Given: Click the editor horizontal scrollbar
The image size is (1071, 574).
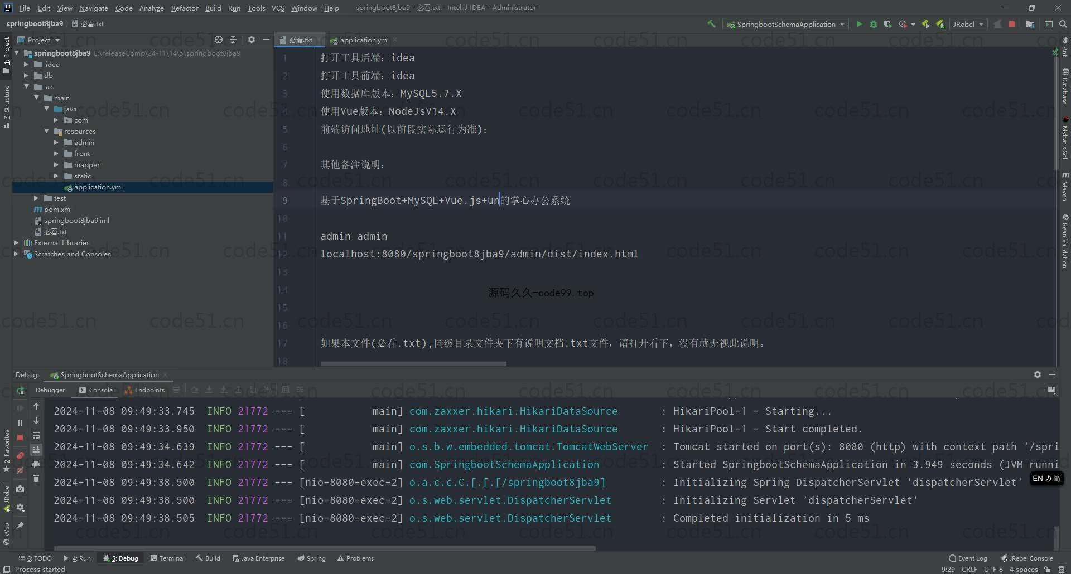Looking at the screenshot, I should (413, 363).
